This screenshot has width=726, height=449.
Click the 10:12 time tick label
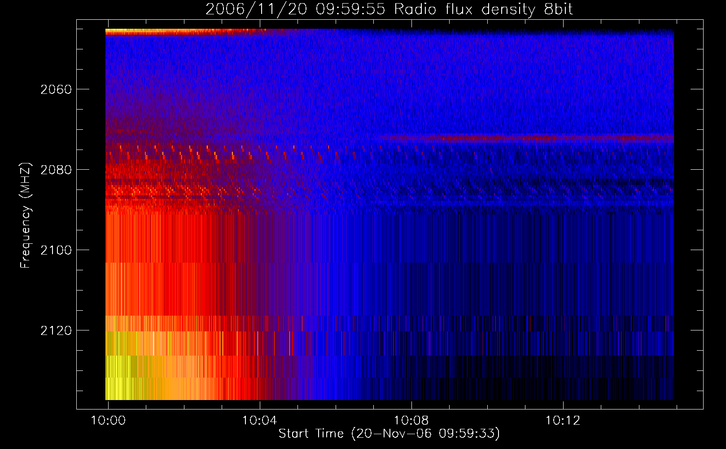tap(563, 420)
